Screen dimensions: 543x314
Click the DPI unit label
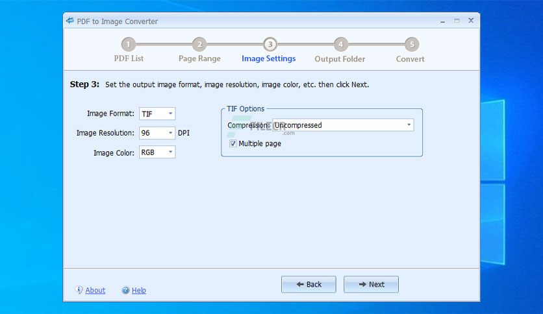(184, 133)
